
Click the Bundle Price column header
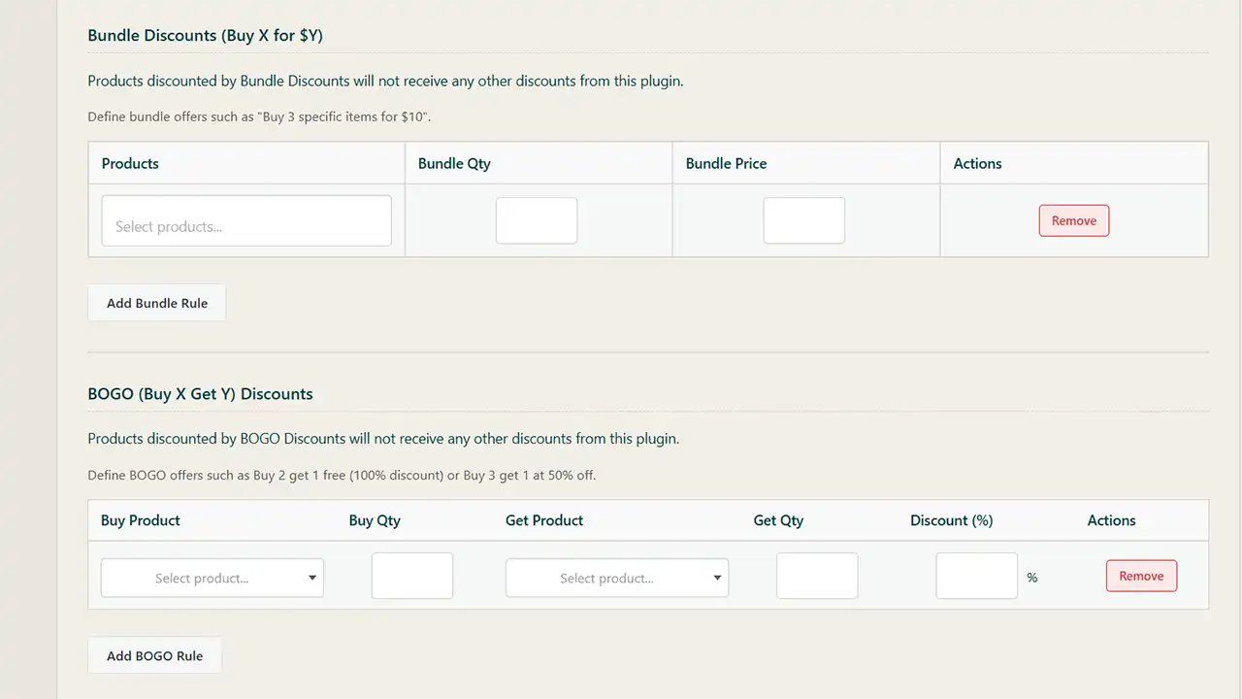tap(726, 163)
